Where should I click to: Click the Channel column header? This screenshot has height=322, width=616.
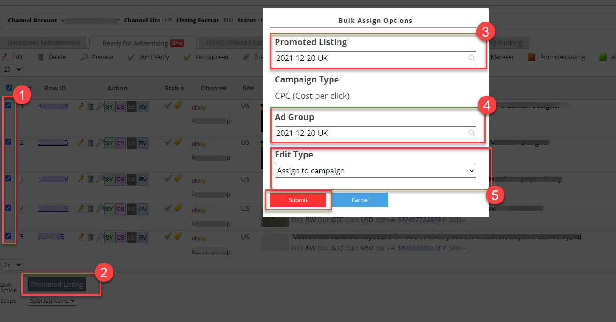tap(214, 88)
